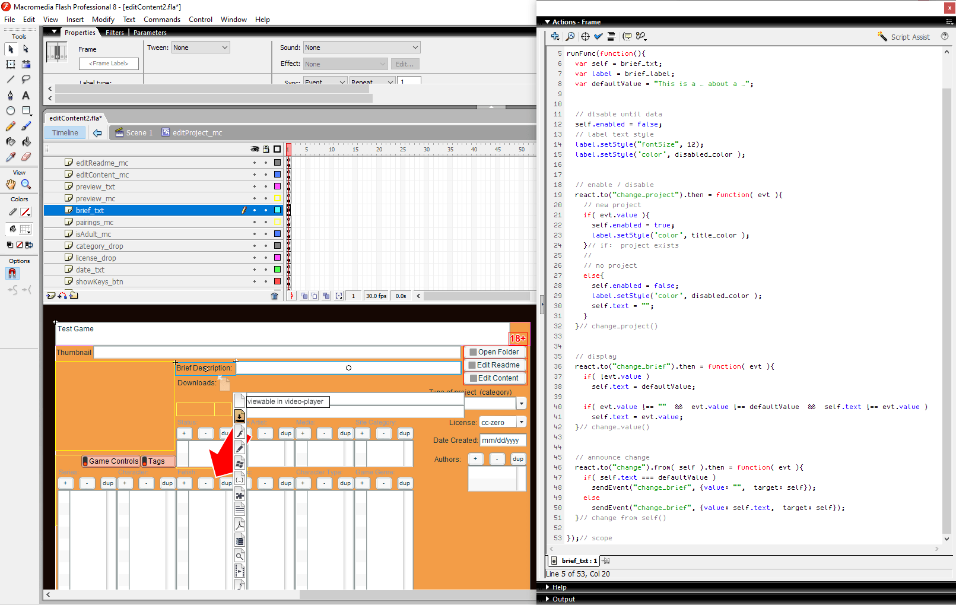Pick the Paint Bucket tool

tap(26, 141)
